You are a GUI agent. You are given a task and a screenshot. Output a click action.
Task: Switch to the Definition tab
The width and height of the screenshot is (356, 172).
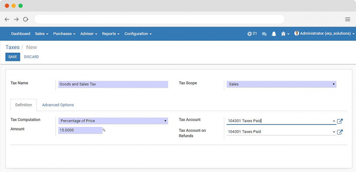24,105
